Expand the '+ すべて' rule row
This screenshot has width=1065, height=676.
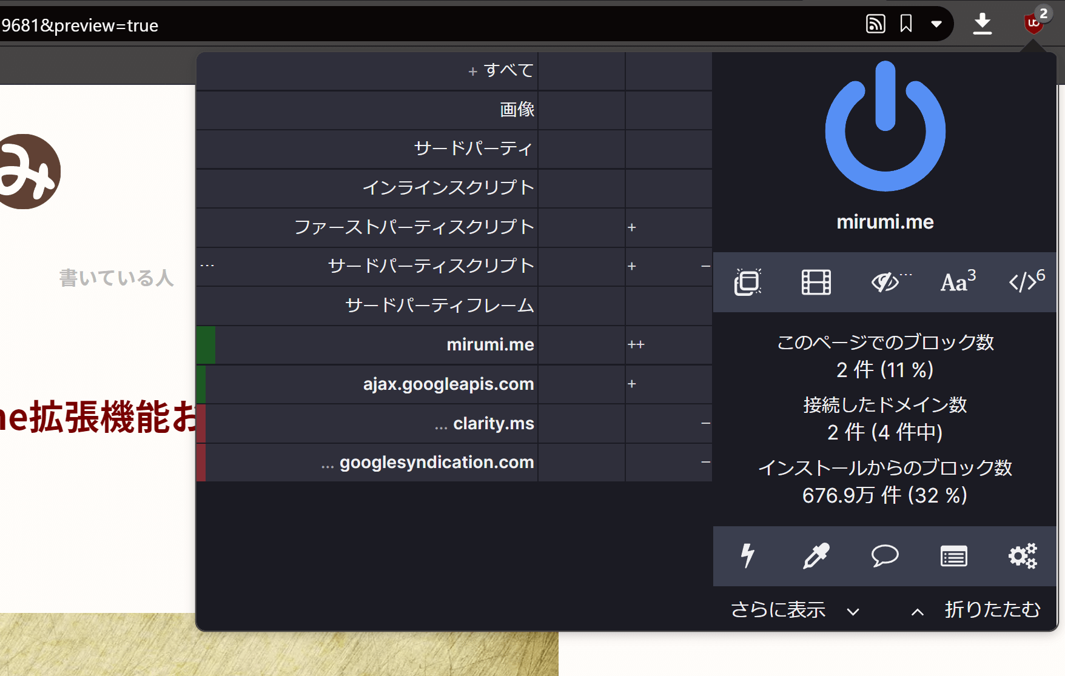(367, 71)
